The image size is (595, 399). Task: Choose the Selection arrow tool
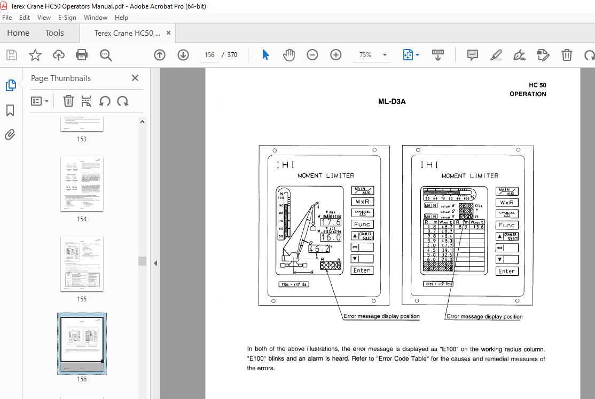tap(265, 55)
